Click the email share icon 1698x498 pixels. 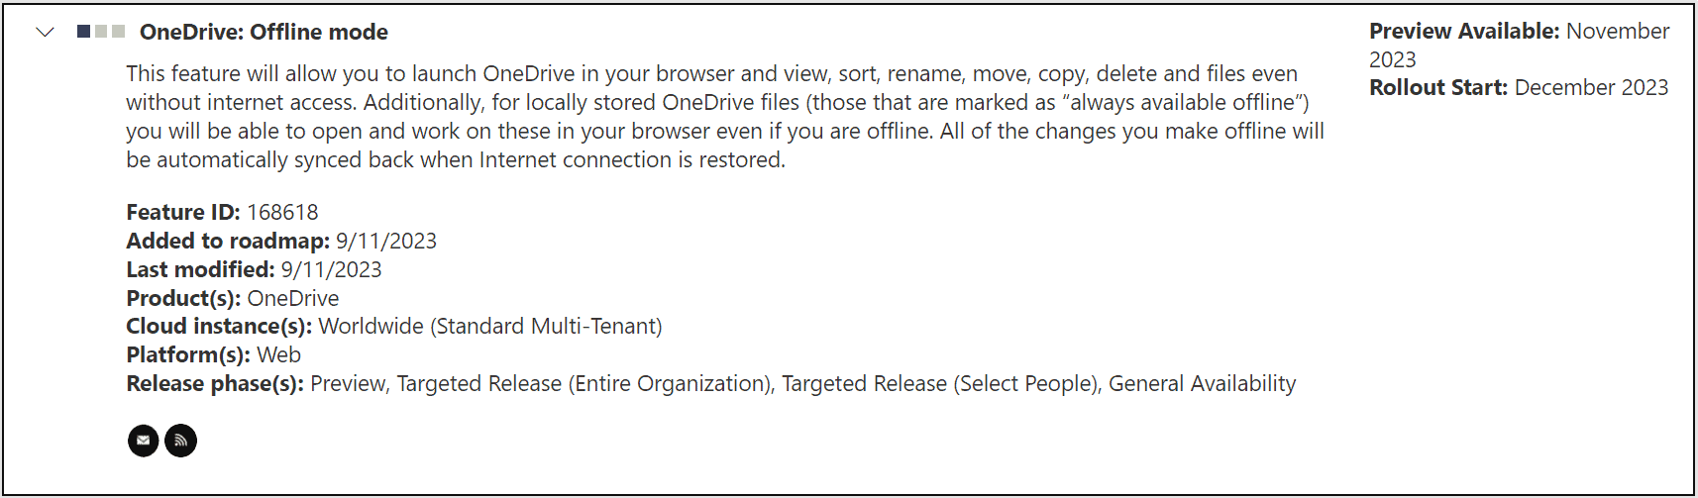[x=144, y=441]
